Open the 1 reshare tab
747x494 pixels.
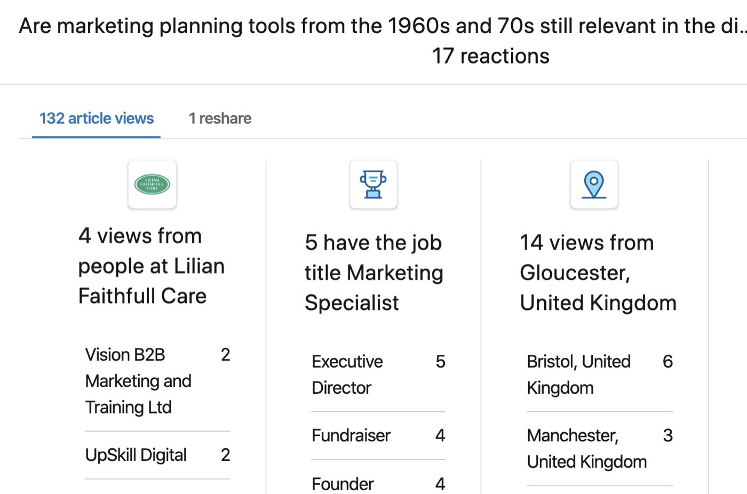(220, 118)
